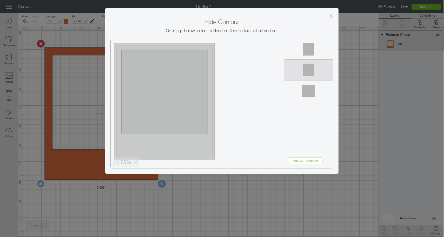
Task: Collapse the Polaroid Photo layer group
Action: 382,35
